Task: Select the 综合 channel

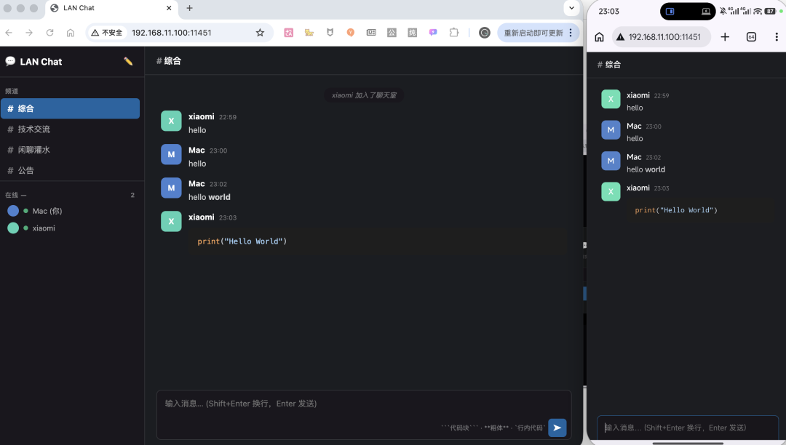Action: (x=70, y=108)
